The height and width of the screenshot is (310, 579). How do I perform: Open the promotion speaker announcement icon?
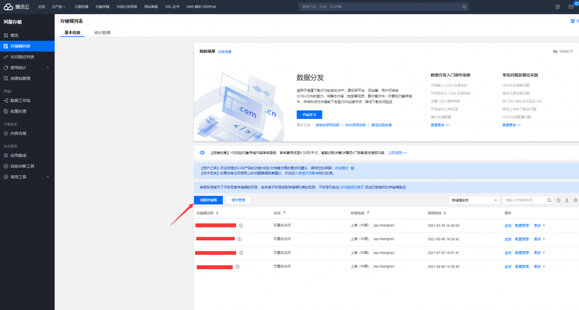[202, 153]
